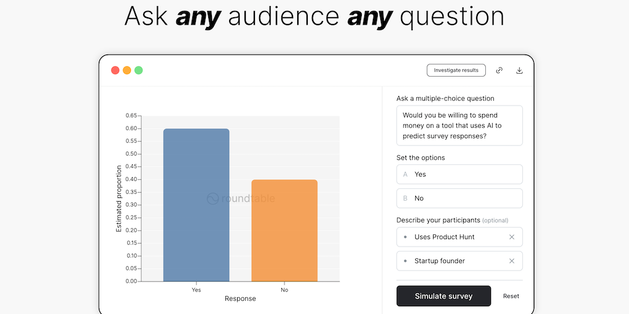This screenshot has height=314, width=629.
Task: Click the copy link icon
Action: (x=499, y=71)
